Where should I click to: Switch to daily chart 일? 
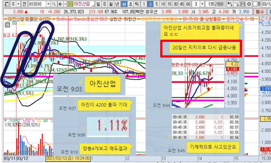pyautogui.click(x=98, y=4)
